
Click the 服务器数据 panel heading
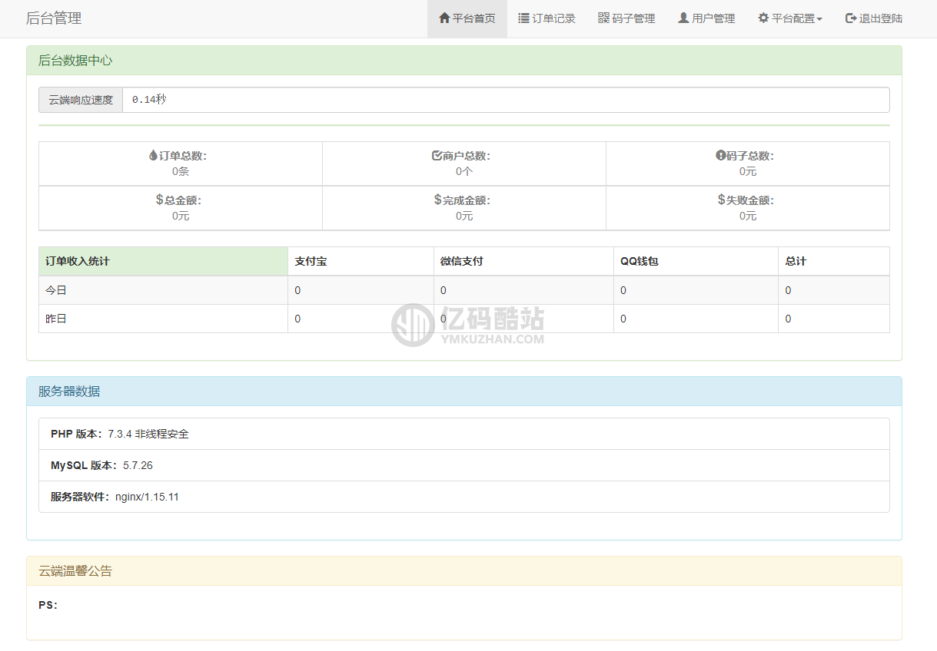click(x=464, y=392)
